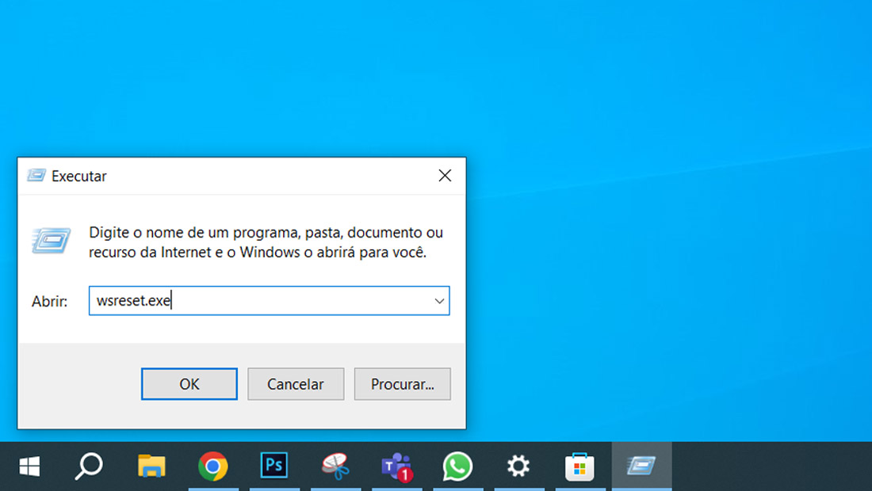Click the Cancelar button
This screenshot has height=491, width=872.
coord(296,384)
